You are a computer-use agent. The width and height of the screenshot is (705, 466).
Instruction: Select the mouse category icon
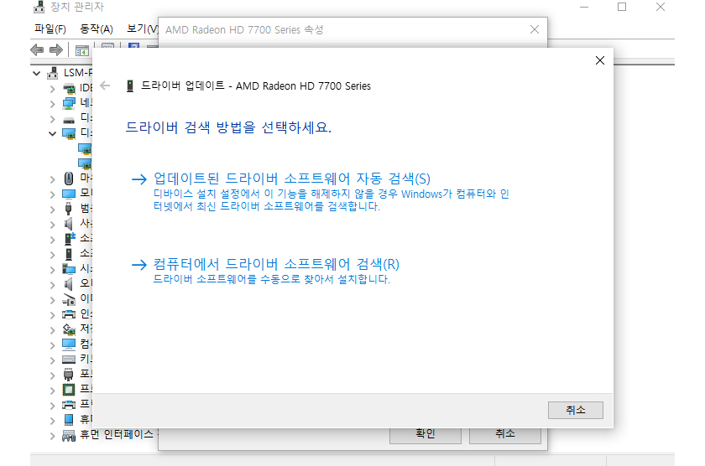69,179
